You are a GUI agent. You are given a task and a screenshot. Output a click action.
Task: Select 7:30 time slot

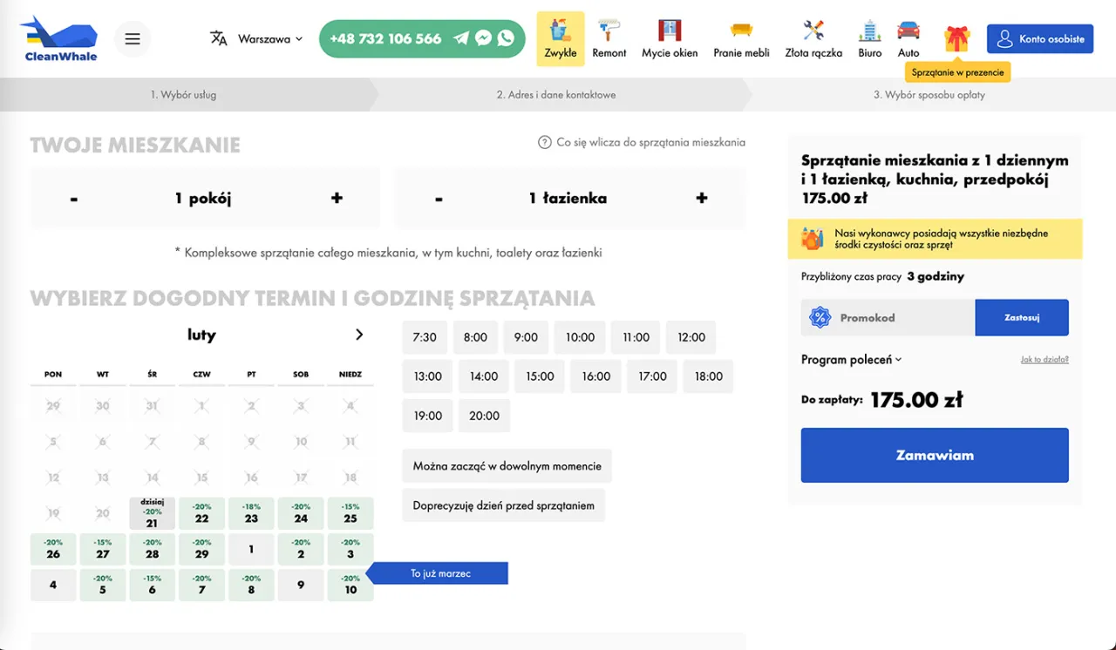point(425,337)
